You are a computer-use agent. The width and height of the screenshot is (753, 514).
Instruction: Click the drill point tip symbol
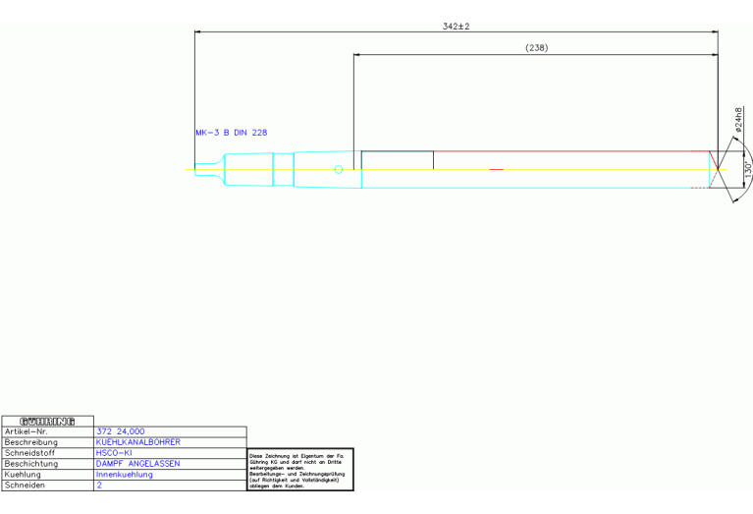[x=716, y=169]
